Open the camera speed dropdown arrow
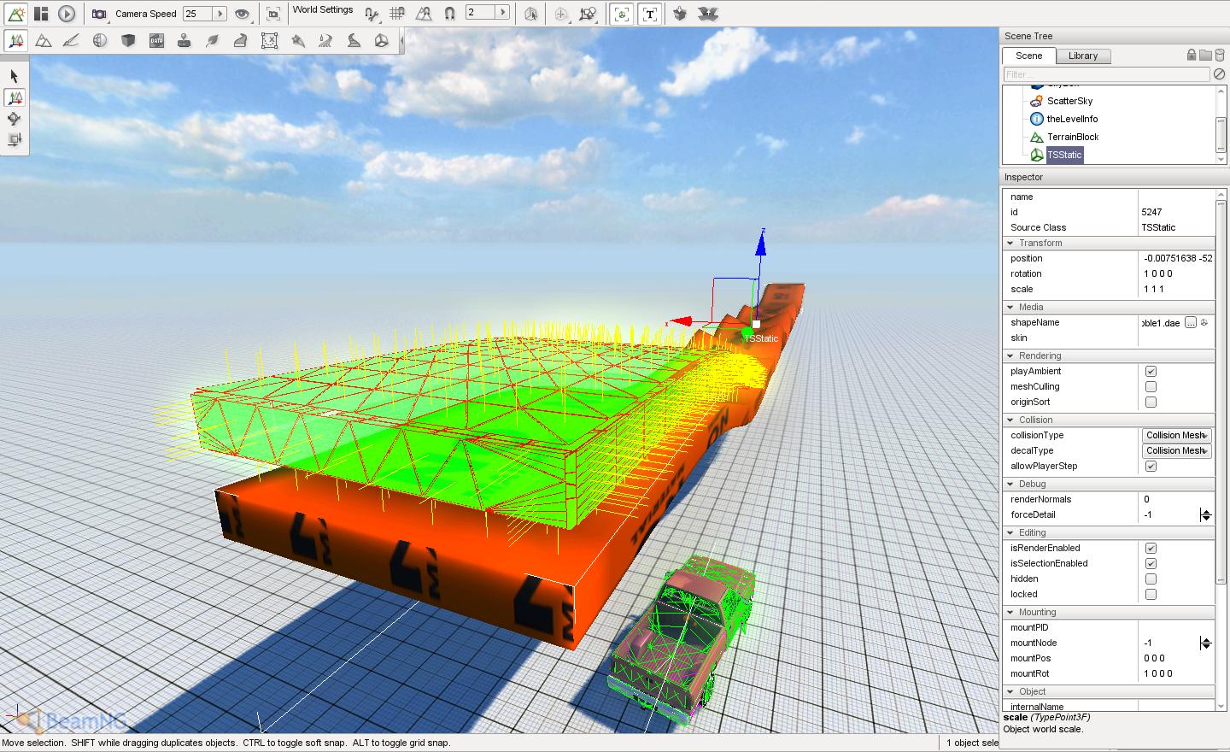 tap(220, 14)
